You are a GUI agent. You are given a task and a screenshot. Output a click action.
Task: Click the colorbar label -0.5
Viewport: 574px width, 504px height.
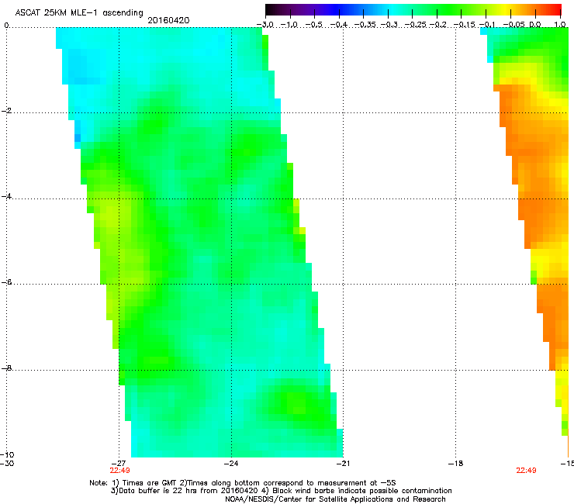tap(314, 25)
